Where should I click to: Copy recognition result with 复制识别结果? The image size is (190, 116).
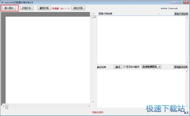point(181,14)
